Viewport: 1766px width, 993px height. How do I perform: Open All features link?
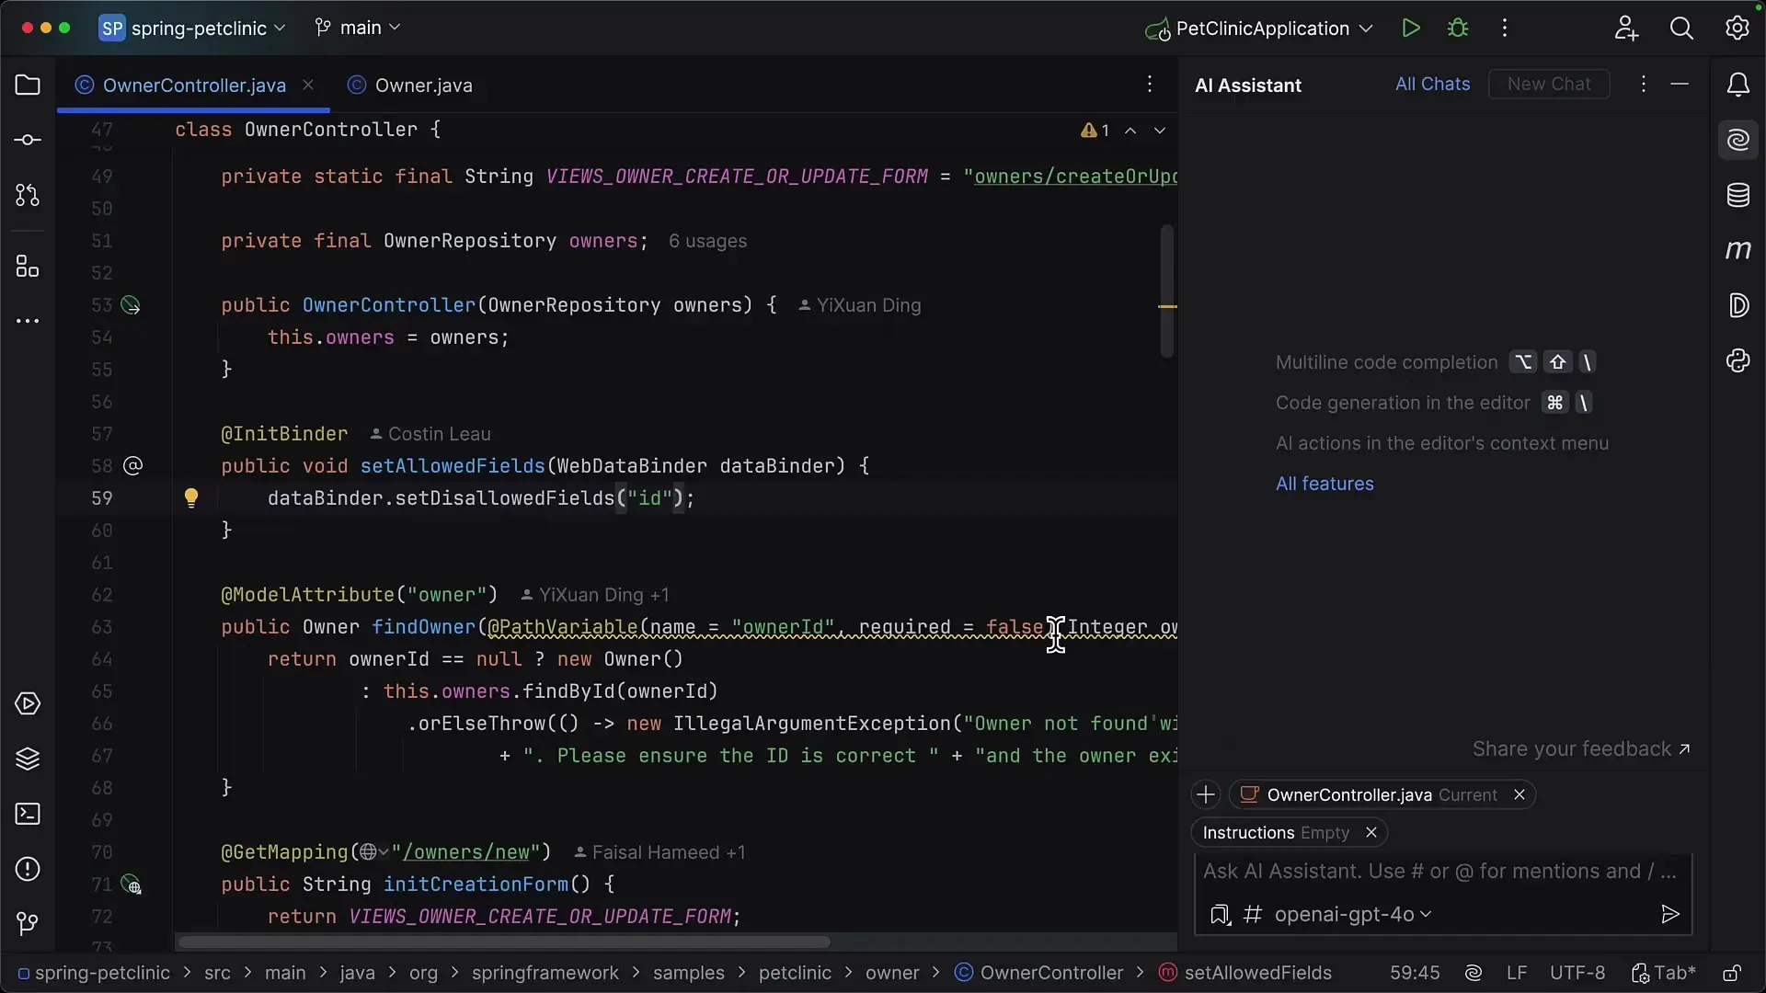(x=1324, y=484)
